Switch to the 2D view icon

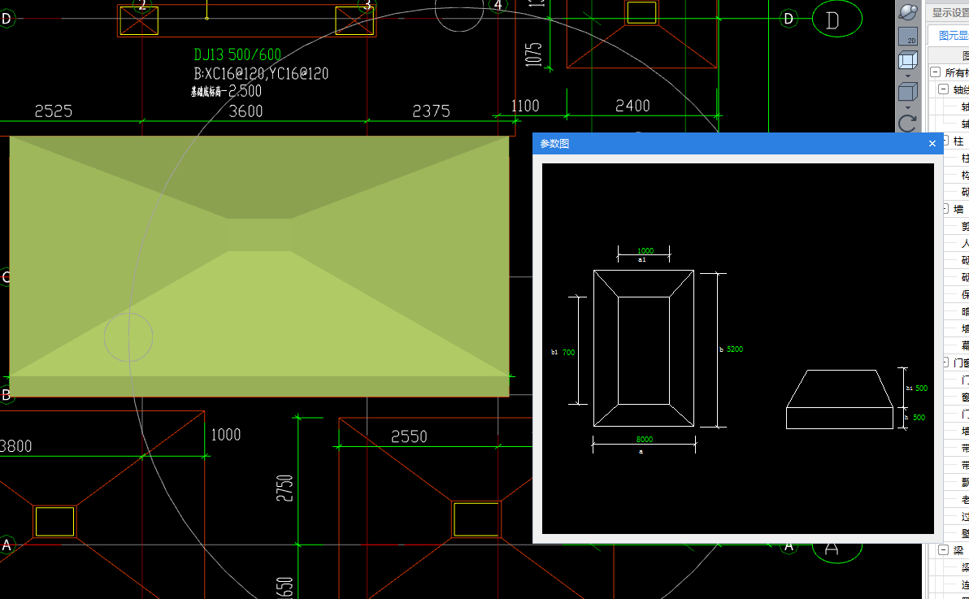pyautogui.click(x=908, y=37)
